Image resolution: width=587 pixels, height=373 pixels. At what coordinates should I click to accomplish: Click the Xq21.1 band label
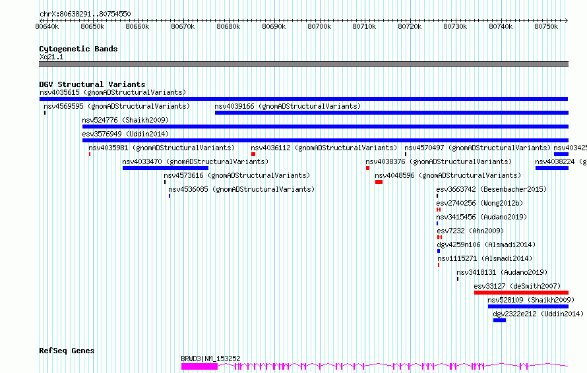[x=51, y=57]
